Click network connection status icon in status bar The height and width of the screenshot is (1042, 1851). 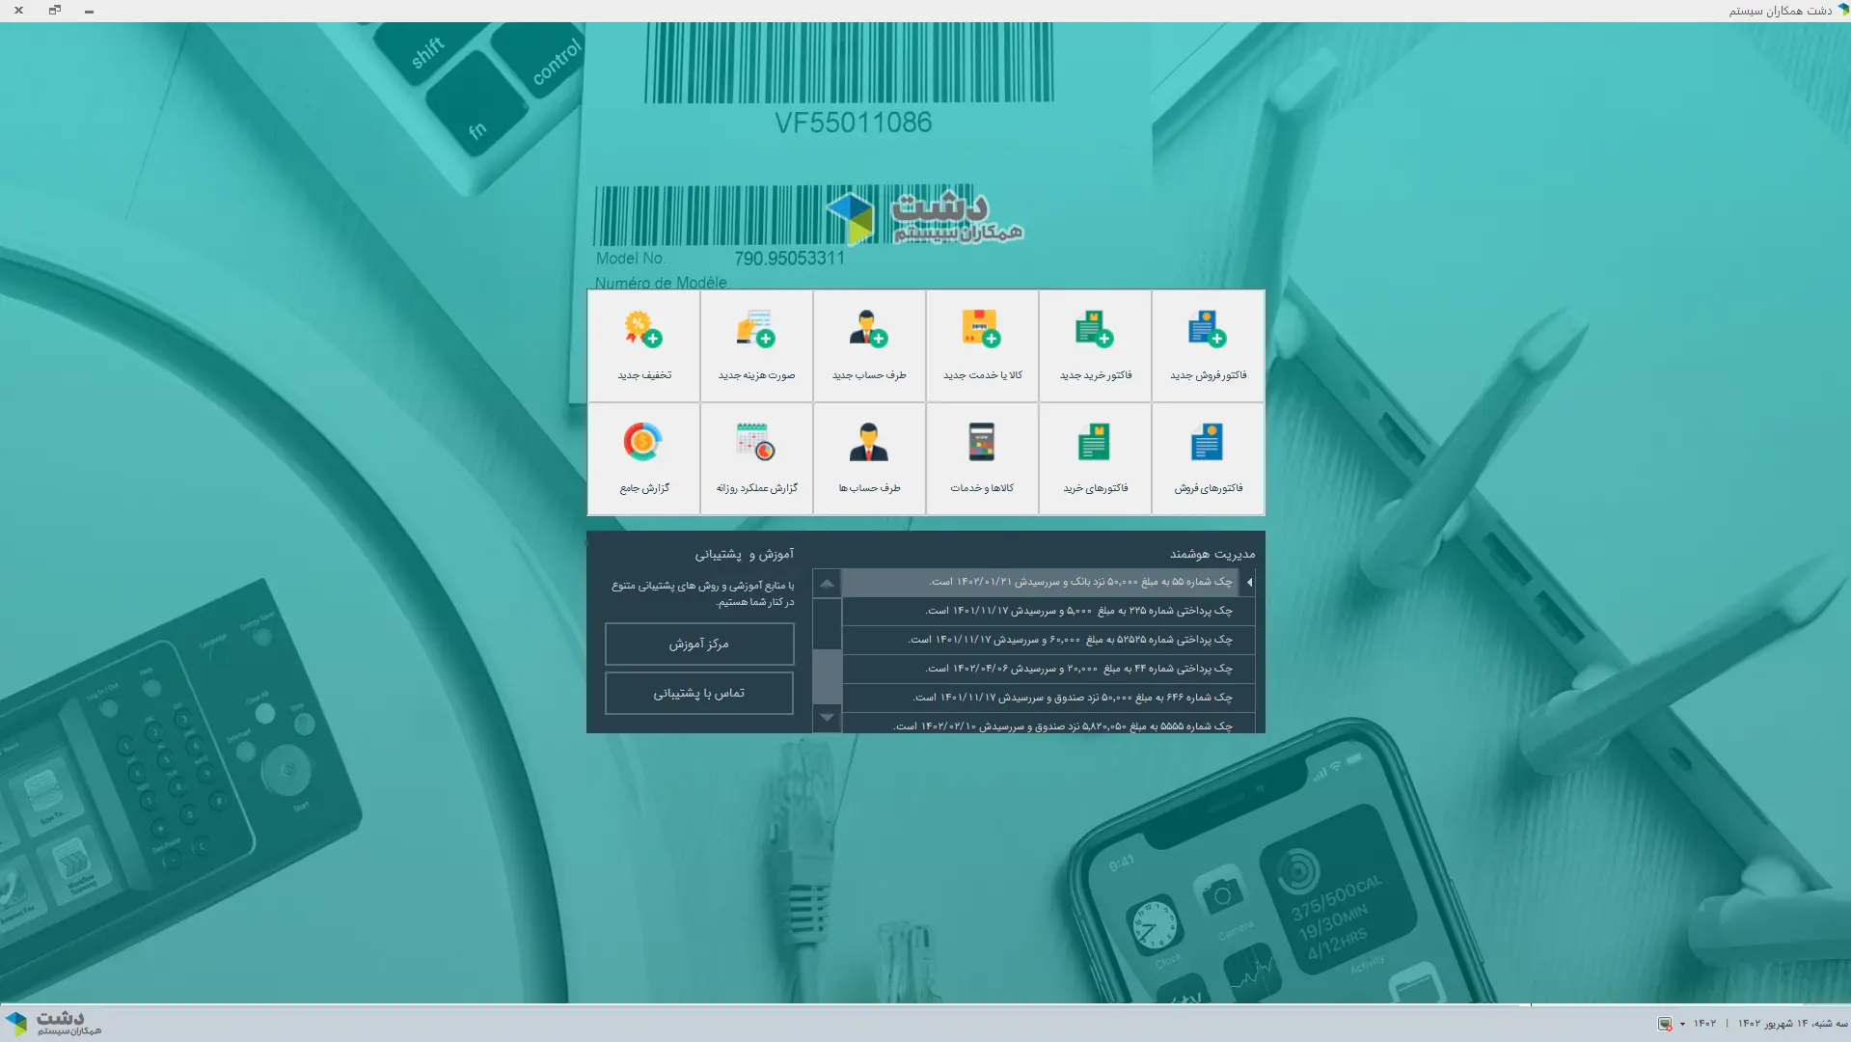[x=1665, y=1024]
